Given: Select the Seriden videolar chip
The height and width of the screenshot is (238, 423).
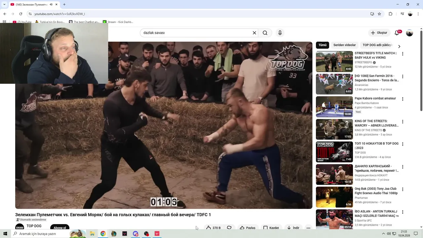Looking at the screenshot, I should click(x=344, y=45).
